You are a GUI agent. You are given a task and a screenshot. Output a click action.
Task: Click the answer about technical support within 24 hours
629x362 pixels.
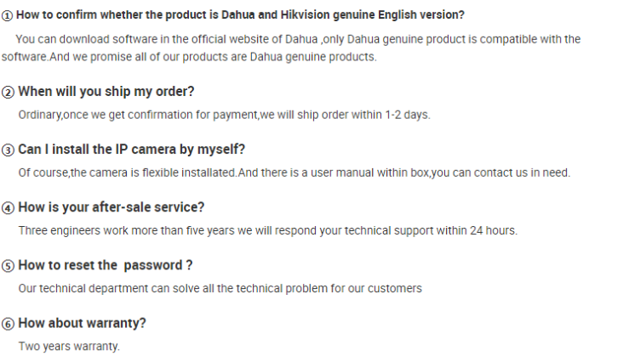coord(267,230)
